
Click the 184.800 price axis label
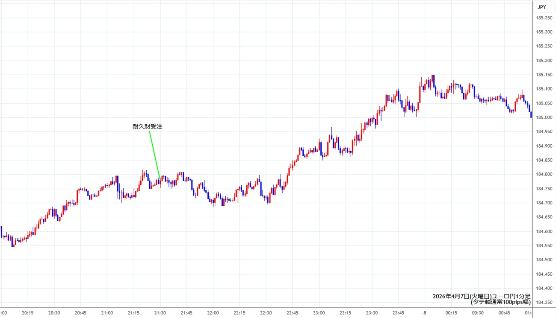pyautogui.click(x=544, y=175)
